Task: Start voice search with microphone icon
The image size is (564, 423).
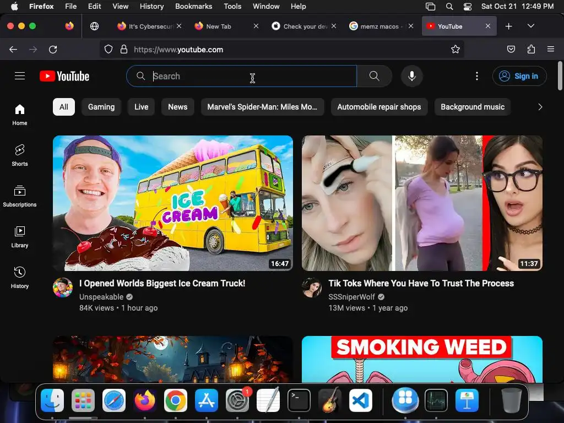Action: tap(412, 76)
